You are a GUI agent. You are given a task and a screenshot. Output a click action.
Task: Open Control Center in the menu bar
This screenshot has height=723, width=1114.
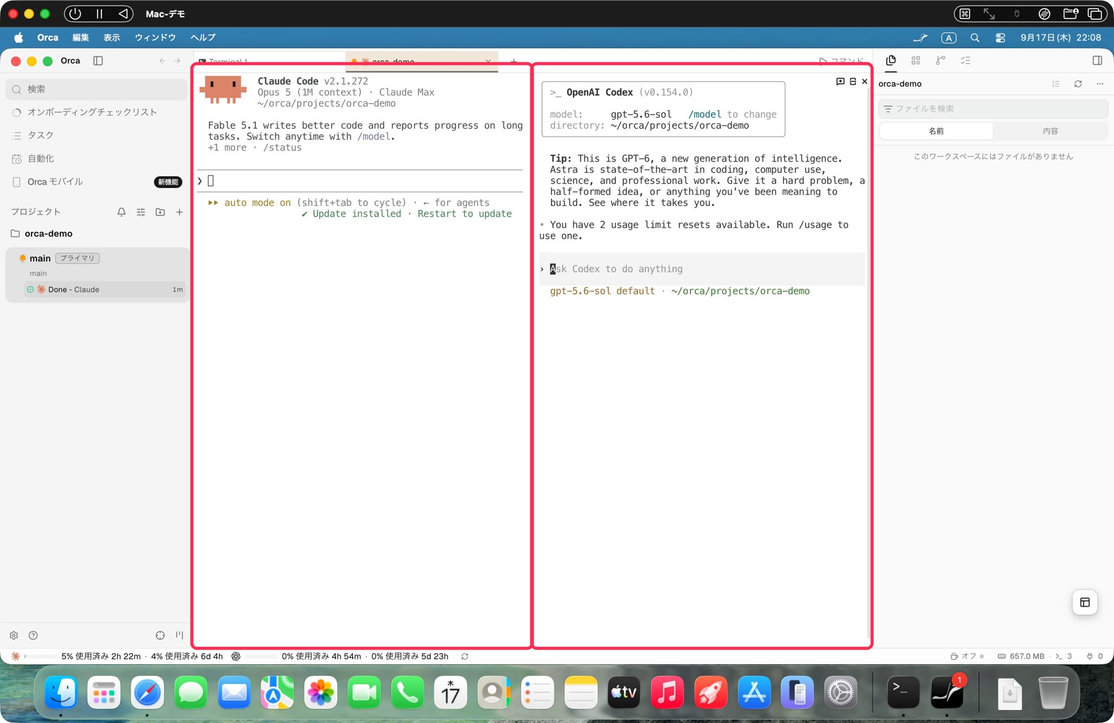(1000, 38)
